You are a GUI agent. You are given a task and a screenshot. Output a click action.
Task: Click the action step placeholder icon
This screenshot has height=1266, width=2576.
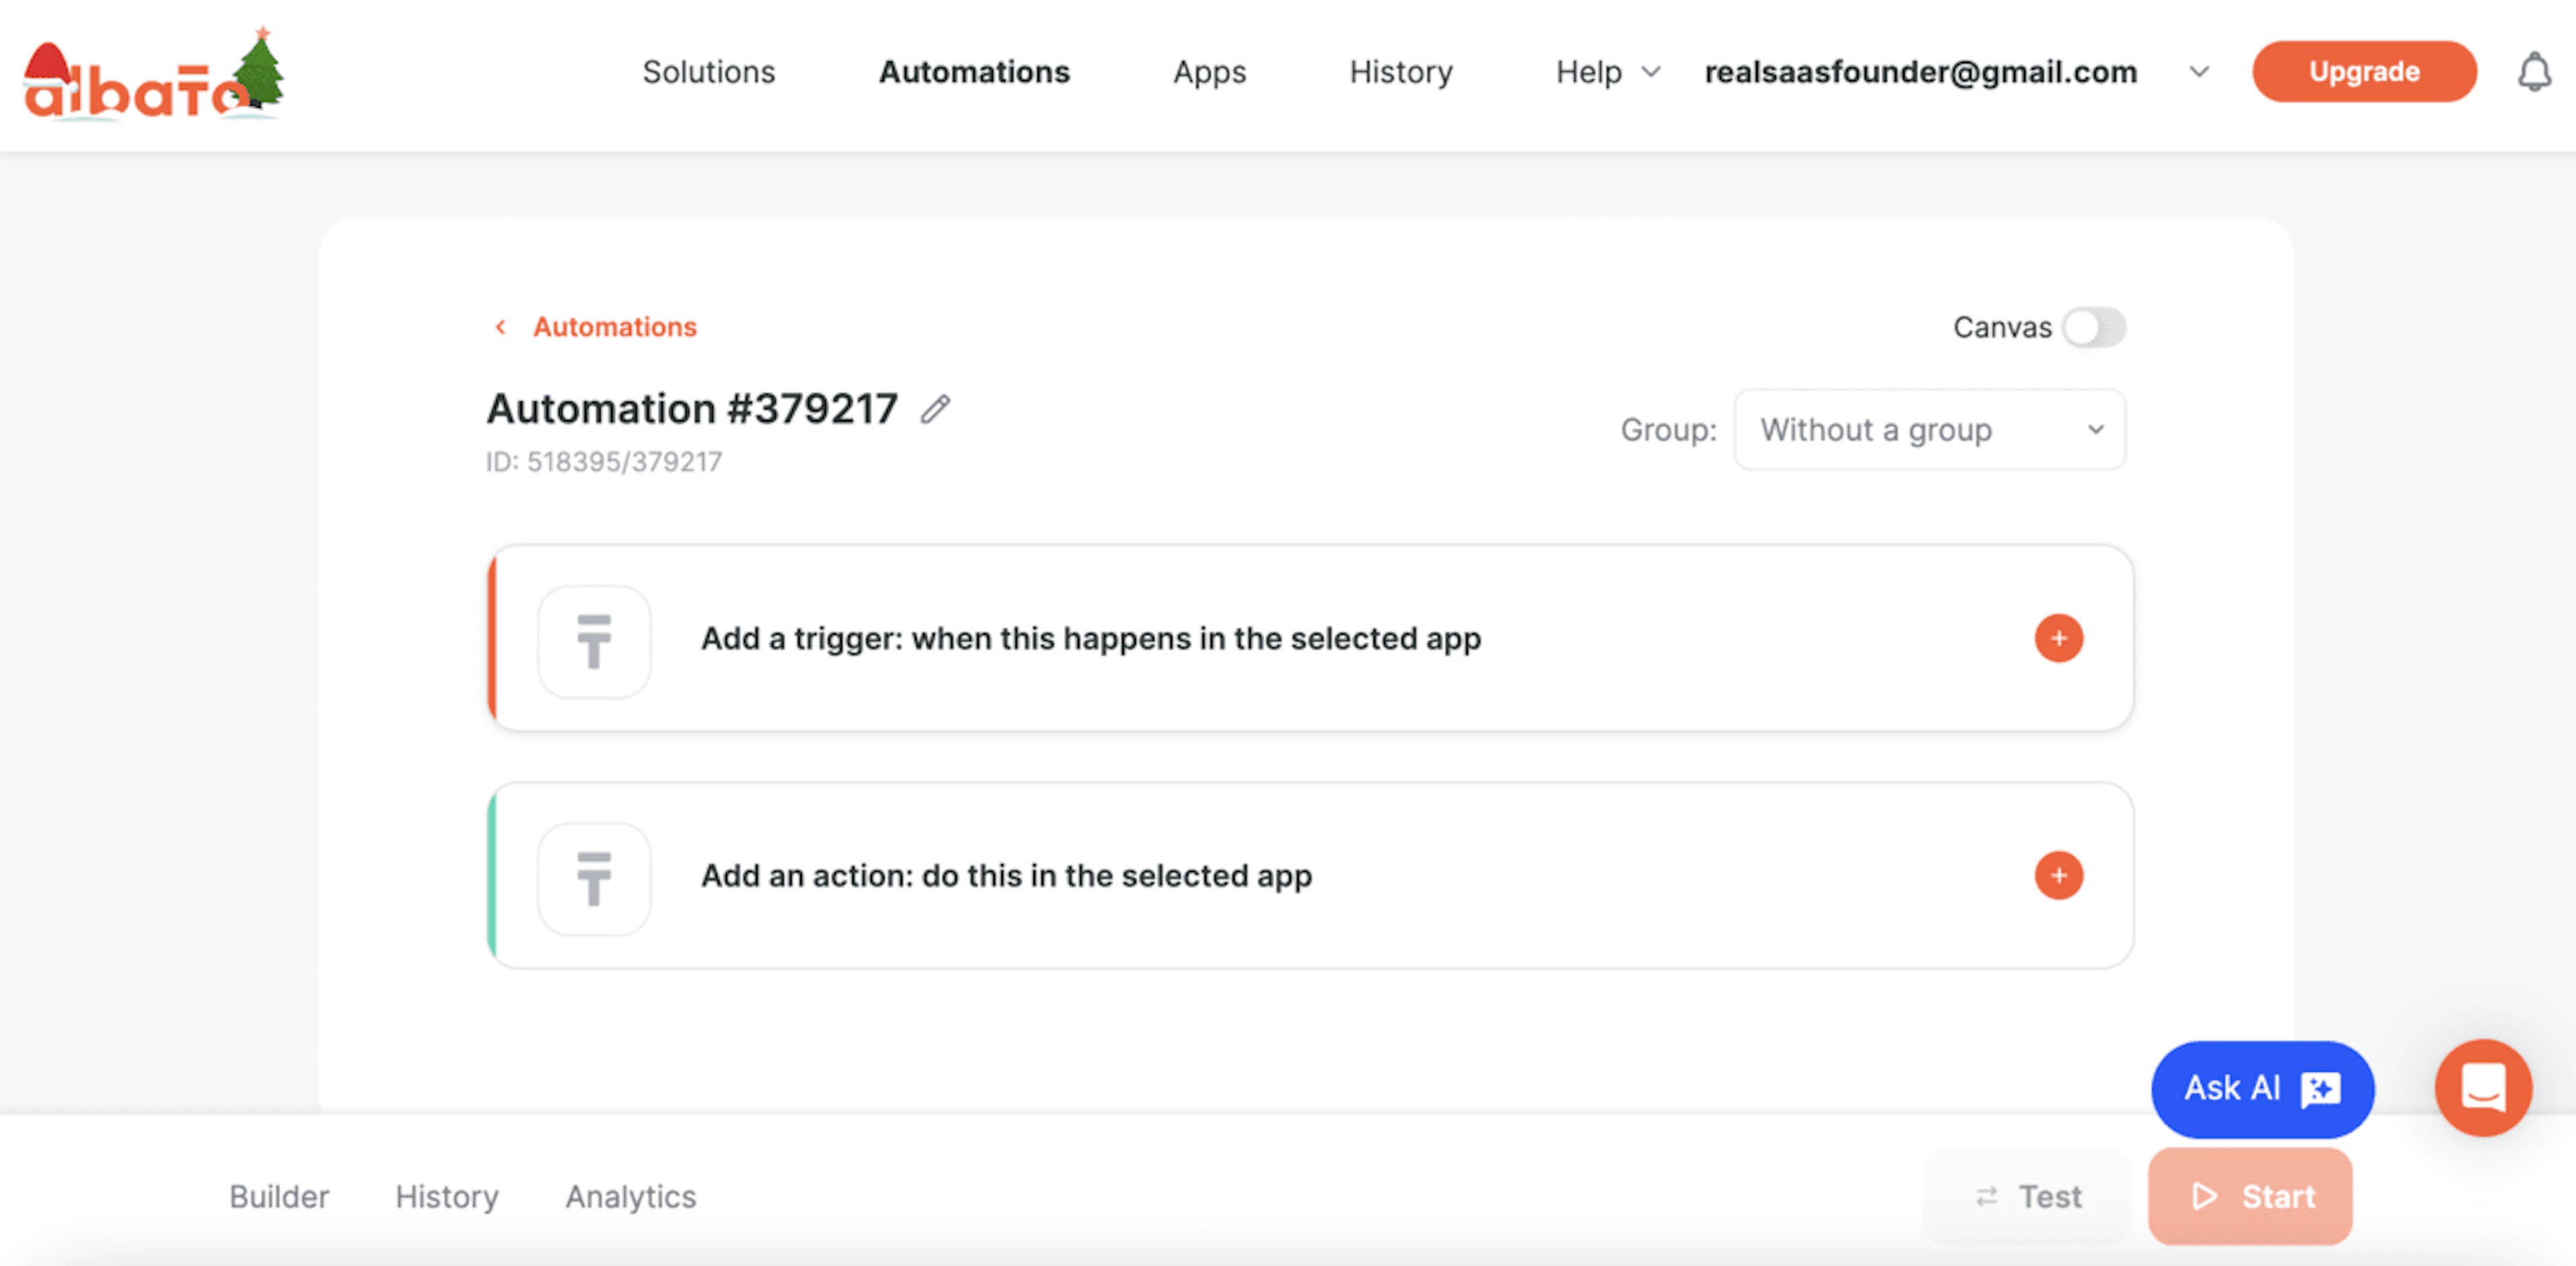594,878
